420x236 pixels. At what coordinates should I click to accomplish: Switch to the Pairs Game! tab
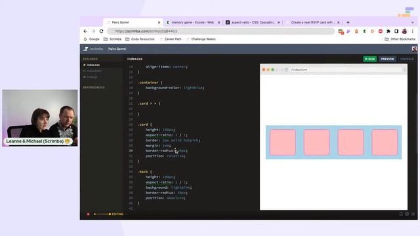pos(133,22)
